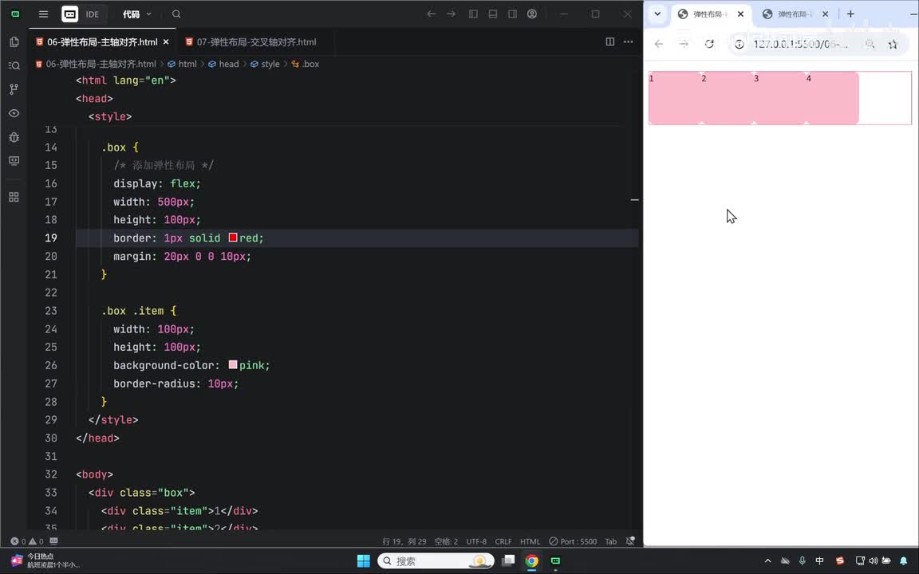Change line ending via CRLF status item
Viewport: 919px width, 574px height.
point(503,541)
